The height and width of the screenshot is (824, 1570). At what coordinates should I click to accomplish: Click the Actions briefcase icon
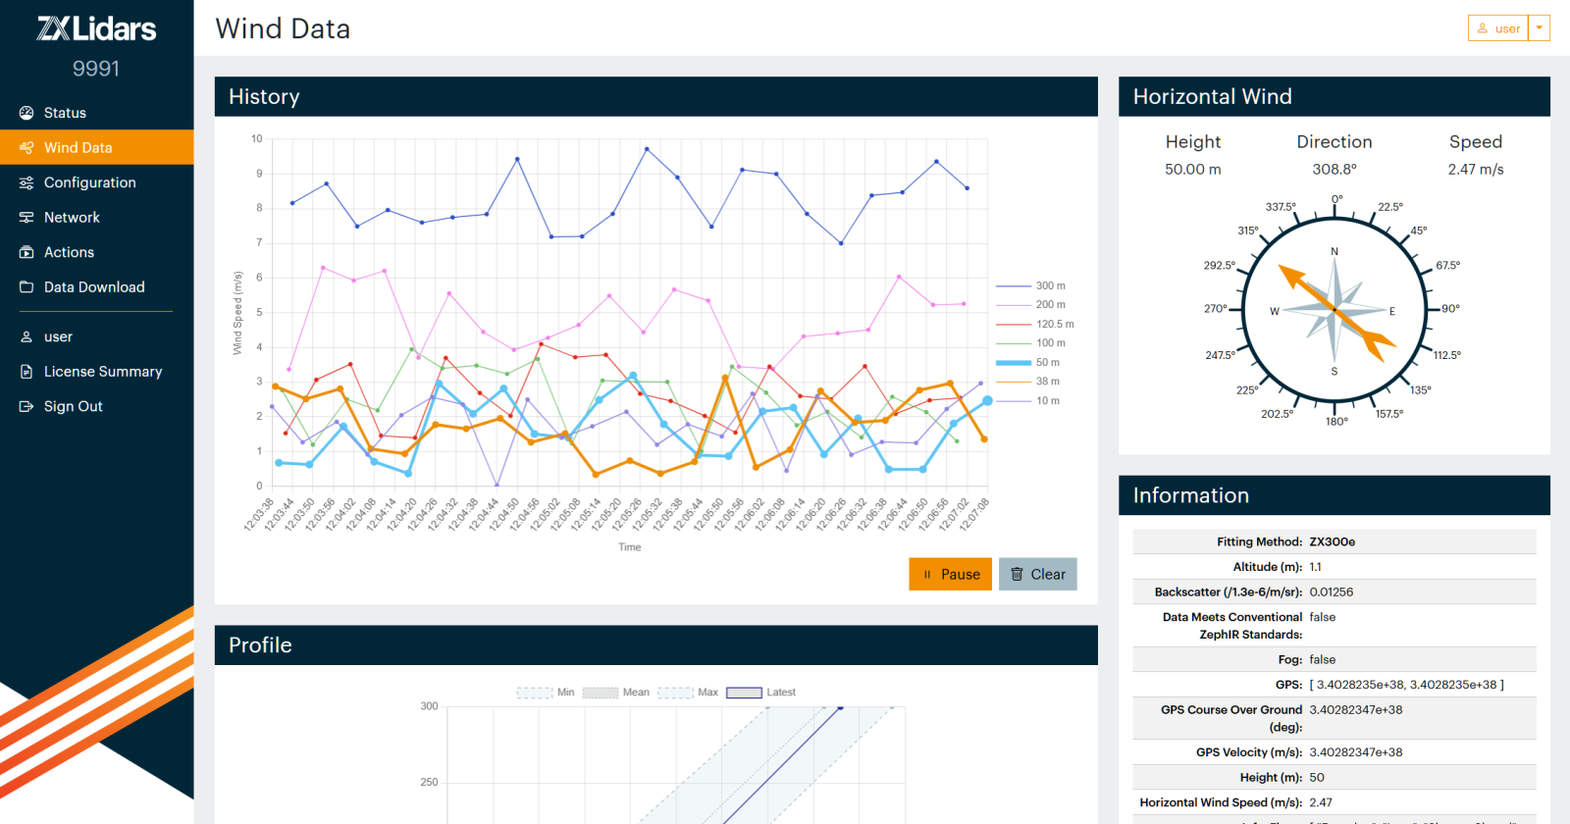26,252
